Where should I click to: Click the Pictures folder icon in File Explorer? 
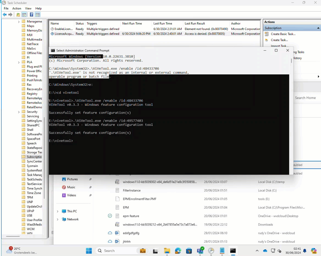(64, 179)
